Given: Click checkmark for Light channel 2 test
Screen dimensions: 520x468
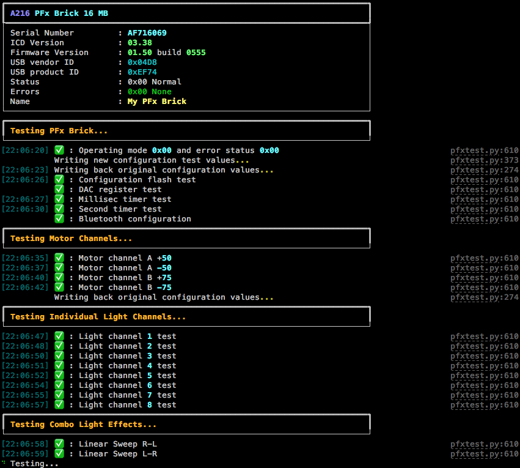Looking at the screenshot, I should (59, 346).
